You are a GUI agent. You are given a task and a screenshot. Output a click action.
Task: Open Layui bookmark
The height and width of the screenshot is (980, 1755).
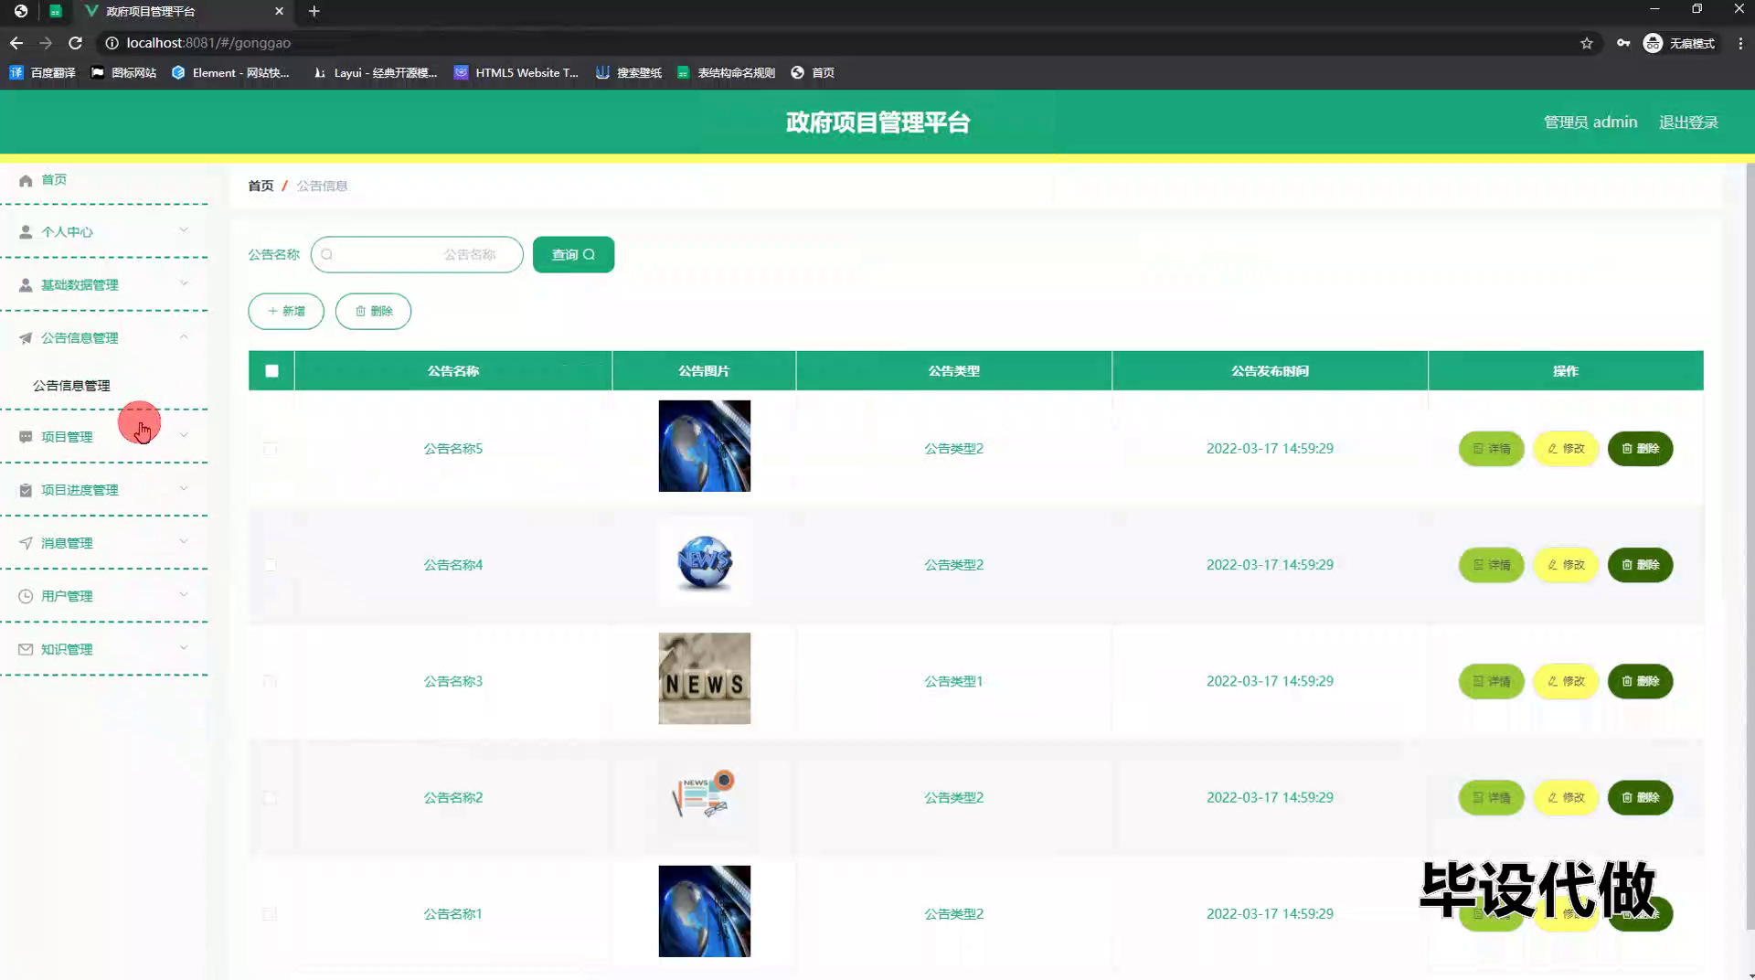(x=375, y=72)
